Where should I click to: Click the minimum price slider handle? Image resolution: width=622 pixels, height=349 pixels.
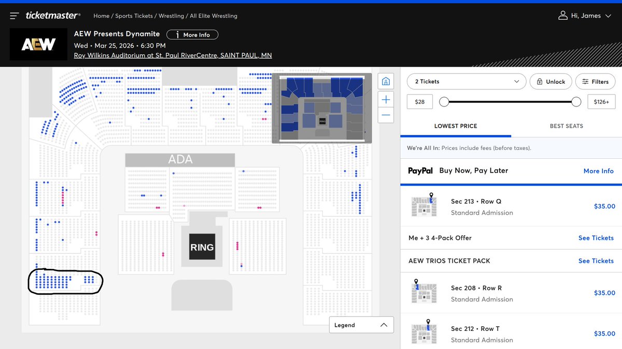coord(444,102)
